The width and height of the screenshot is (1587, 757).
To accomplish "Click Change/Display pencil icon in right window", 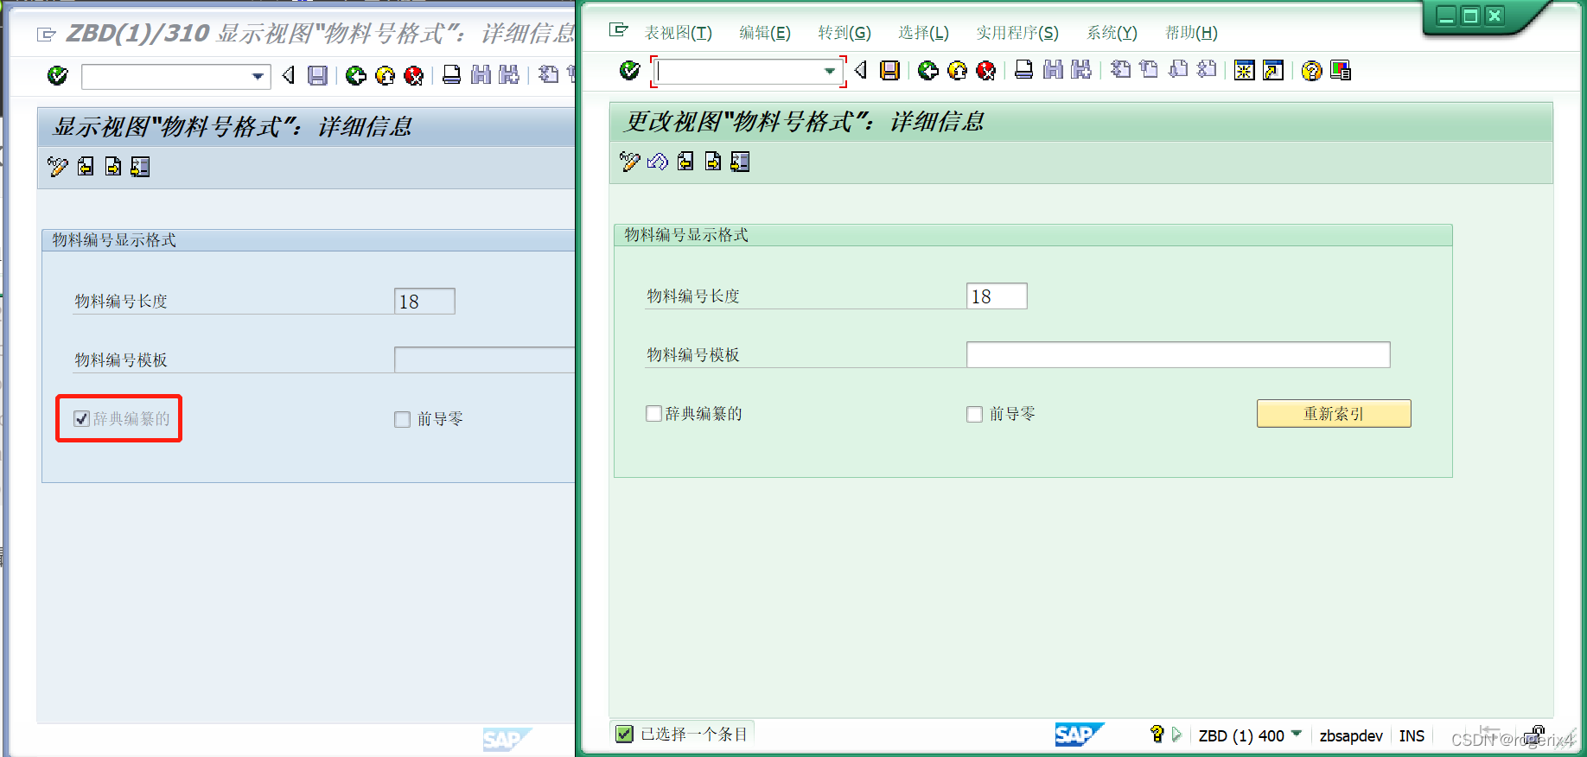I will coord(630,162).
